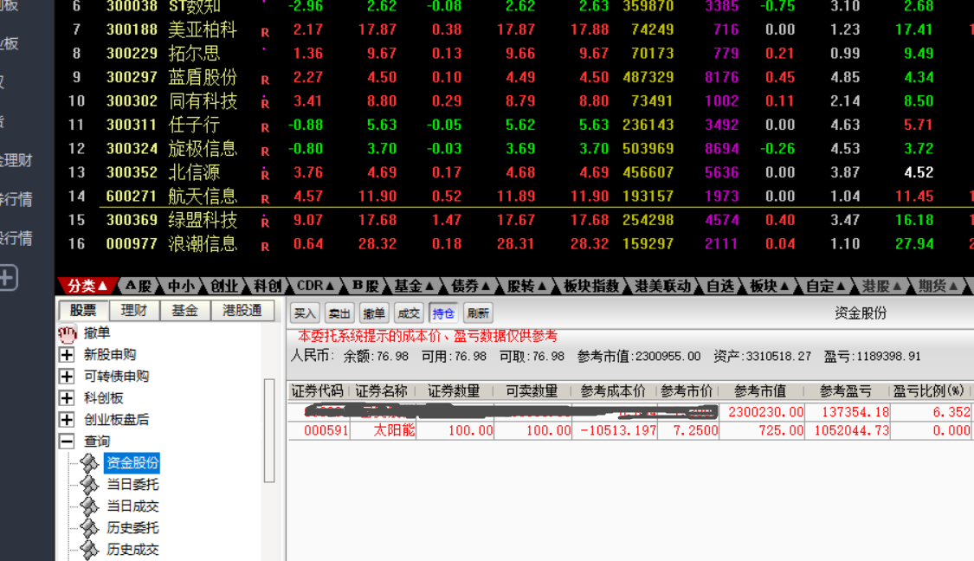The height and width of the screenshot is (561, 974).
Task: Select 历史委托 in the query tree
Action: (132, 528)
